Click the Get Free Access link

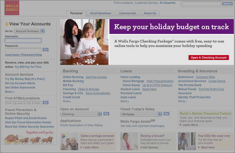pos(96,77)
